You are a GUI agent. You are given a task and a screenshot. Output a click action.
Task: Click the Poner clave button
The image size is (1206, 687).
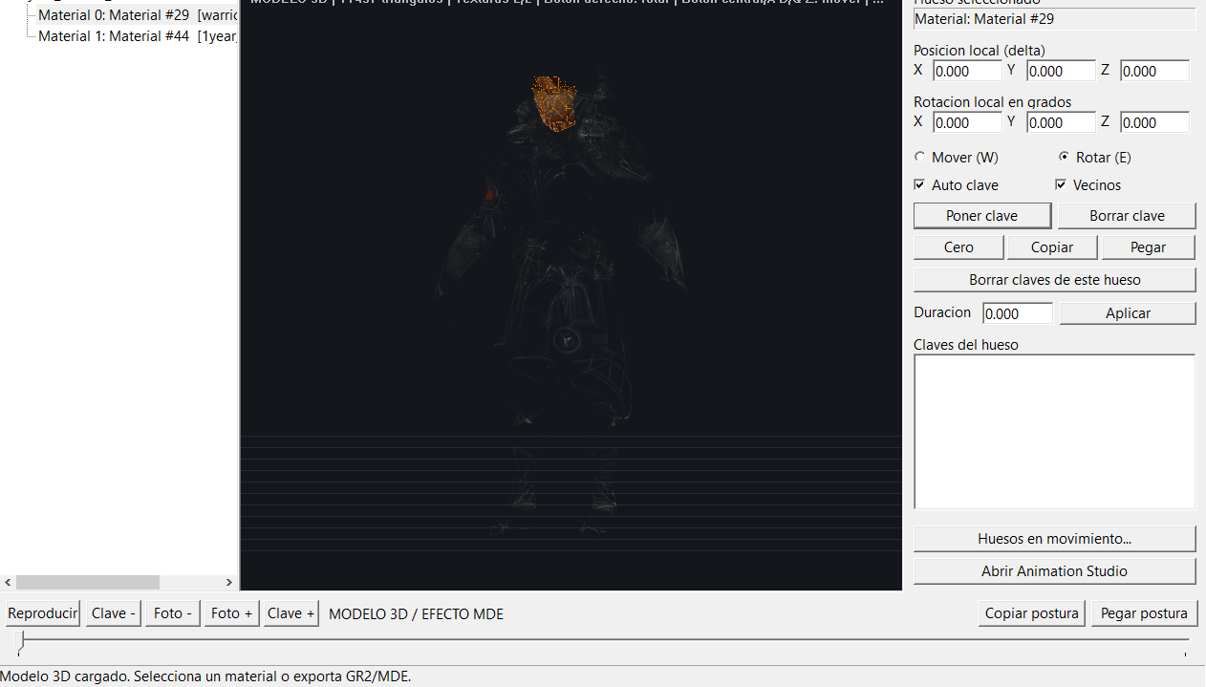[982, 216]
